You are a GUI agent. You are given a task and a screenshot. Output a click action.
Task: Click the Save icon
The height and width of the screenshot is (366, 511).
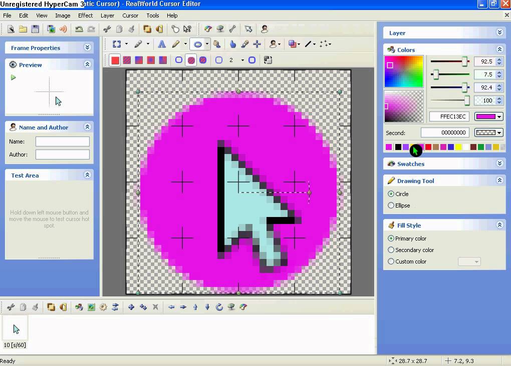click(36, 30)
